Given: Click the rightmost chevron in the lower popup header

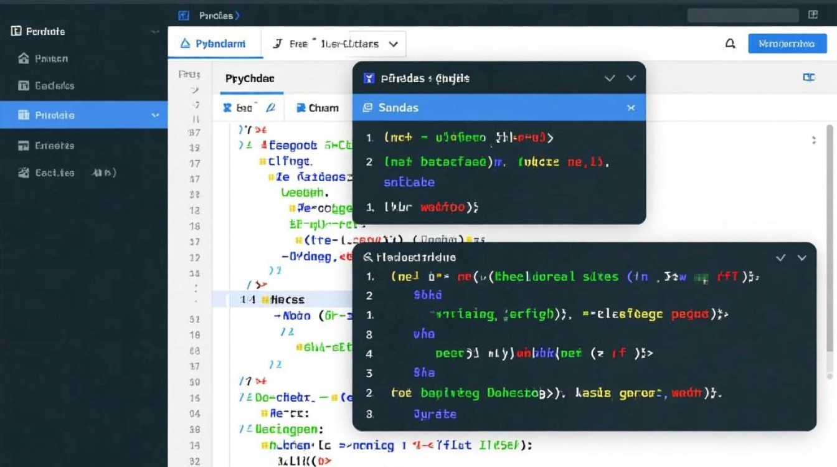Looking at the screenshot, I should click(x=802, y=258).
